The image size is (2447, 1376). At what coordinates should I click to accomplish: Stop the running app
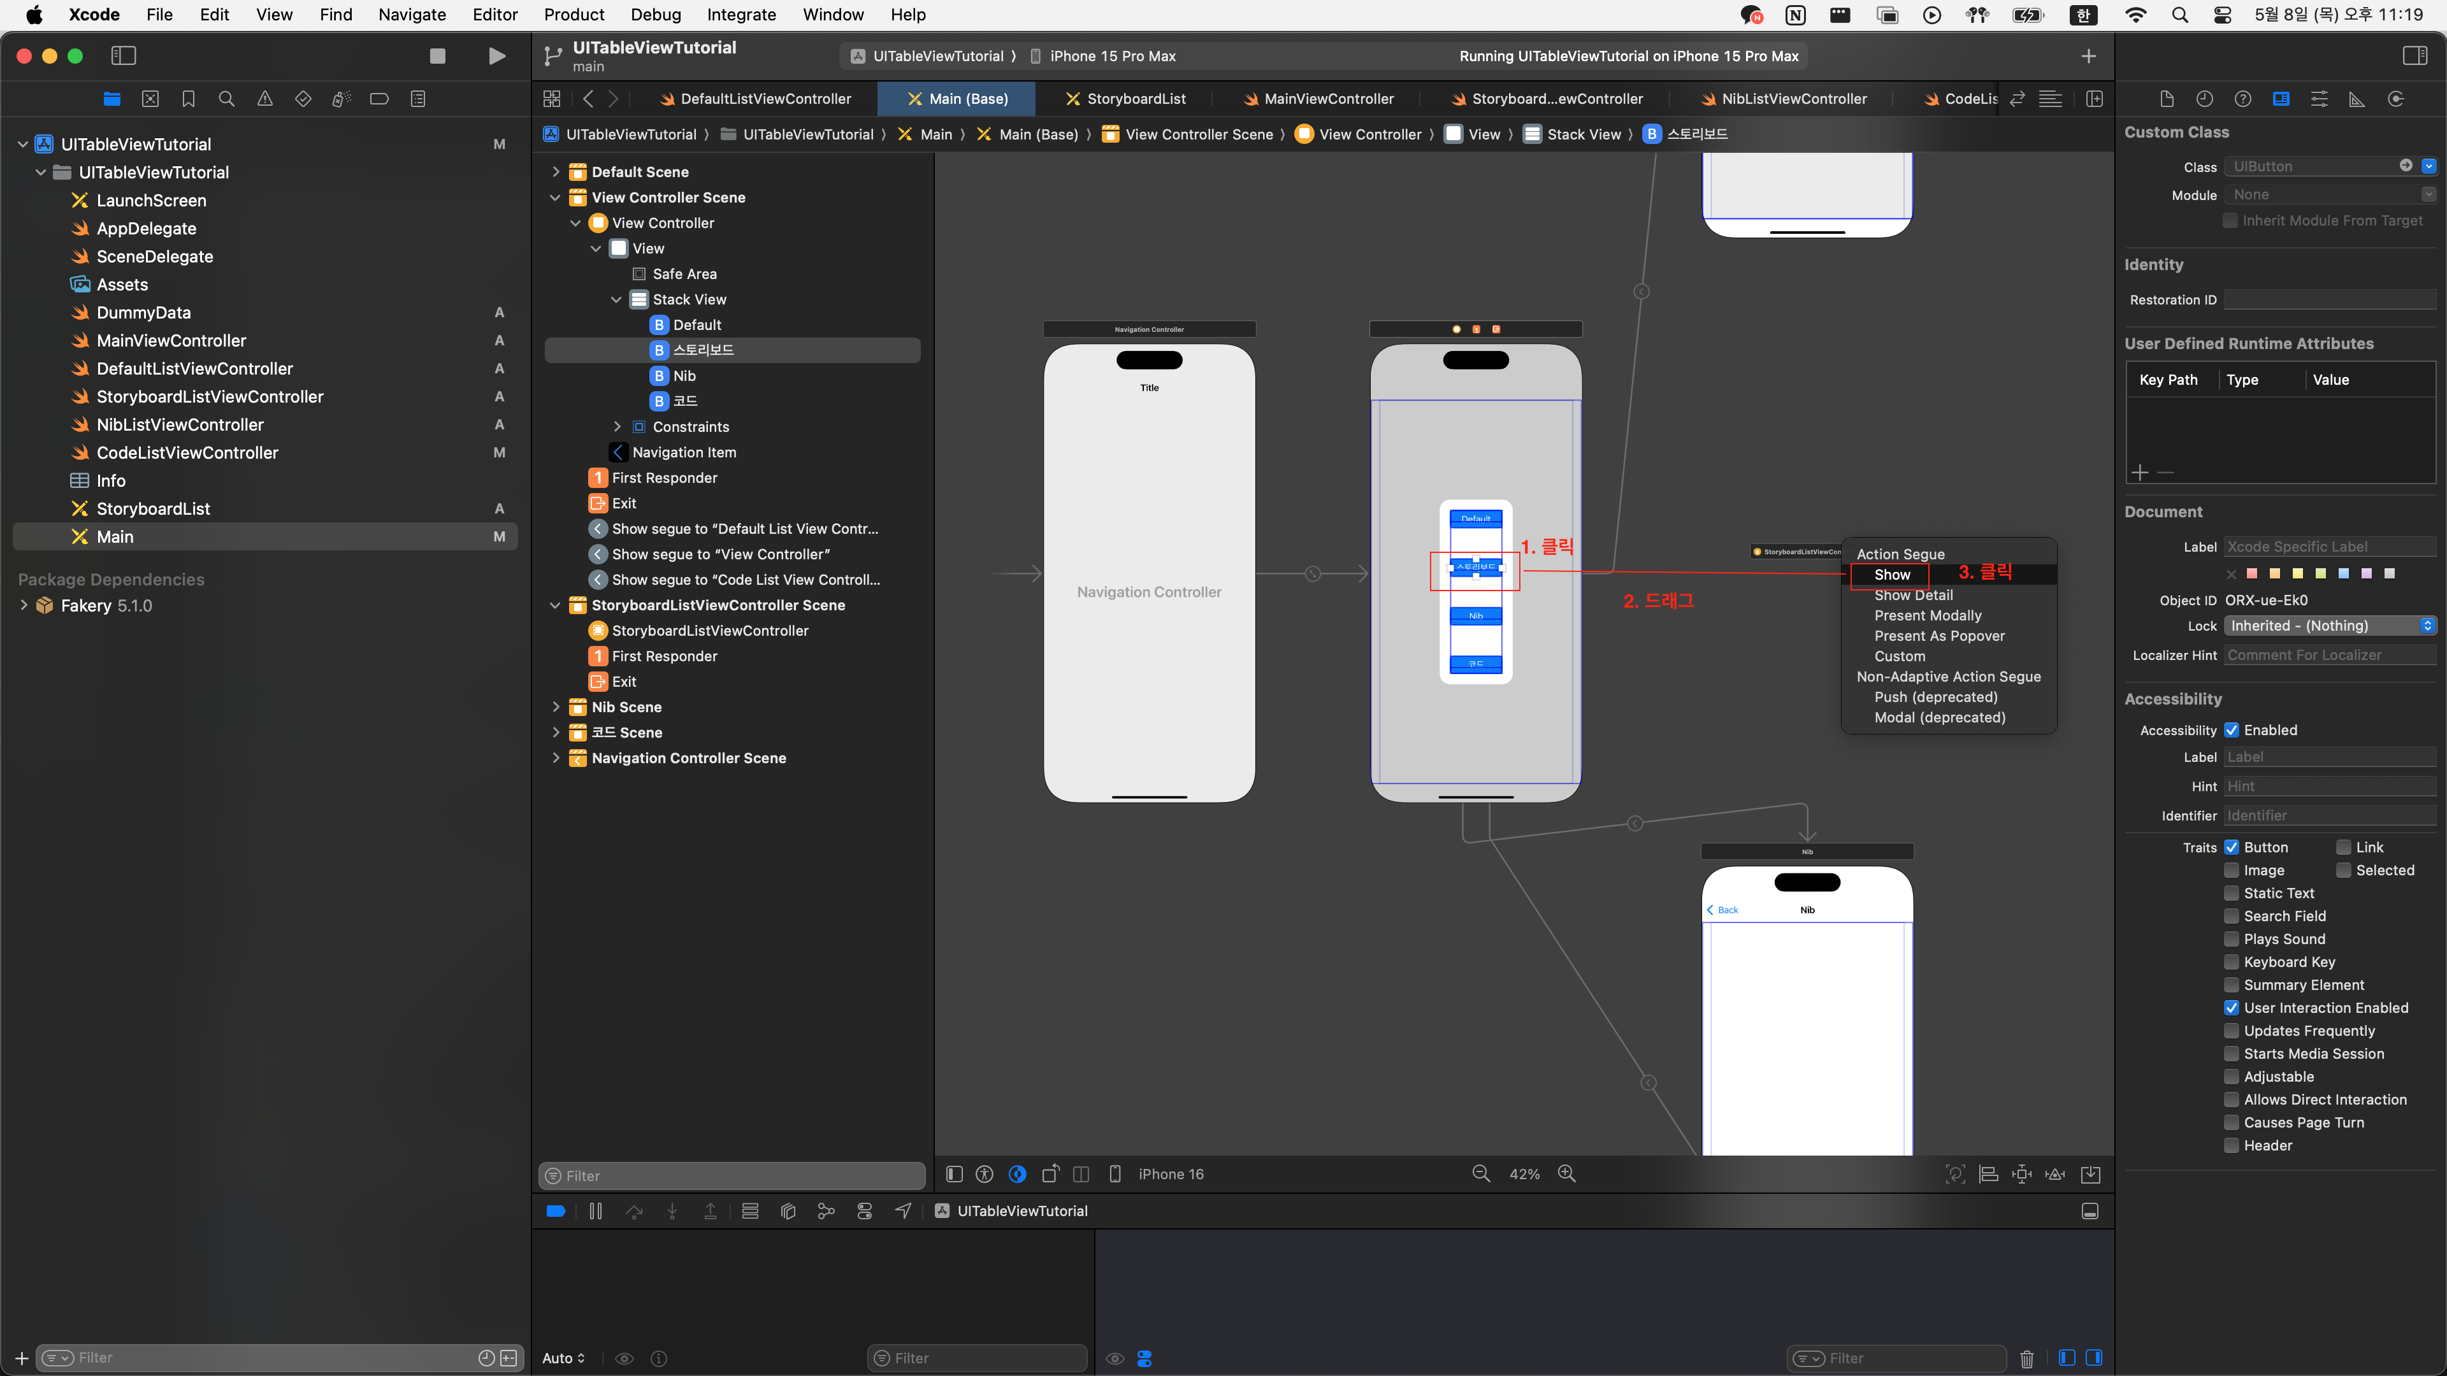coord(437,56)
